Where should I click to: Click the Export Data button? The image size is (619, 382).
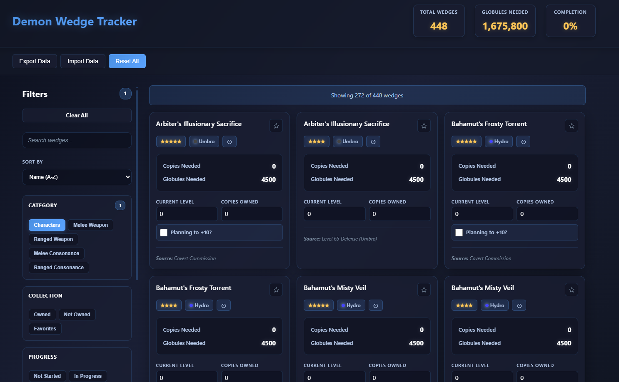coord(35,61)
